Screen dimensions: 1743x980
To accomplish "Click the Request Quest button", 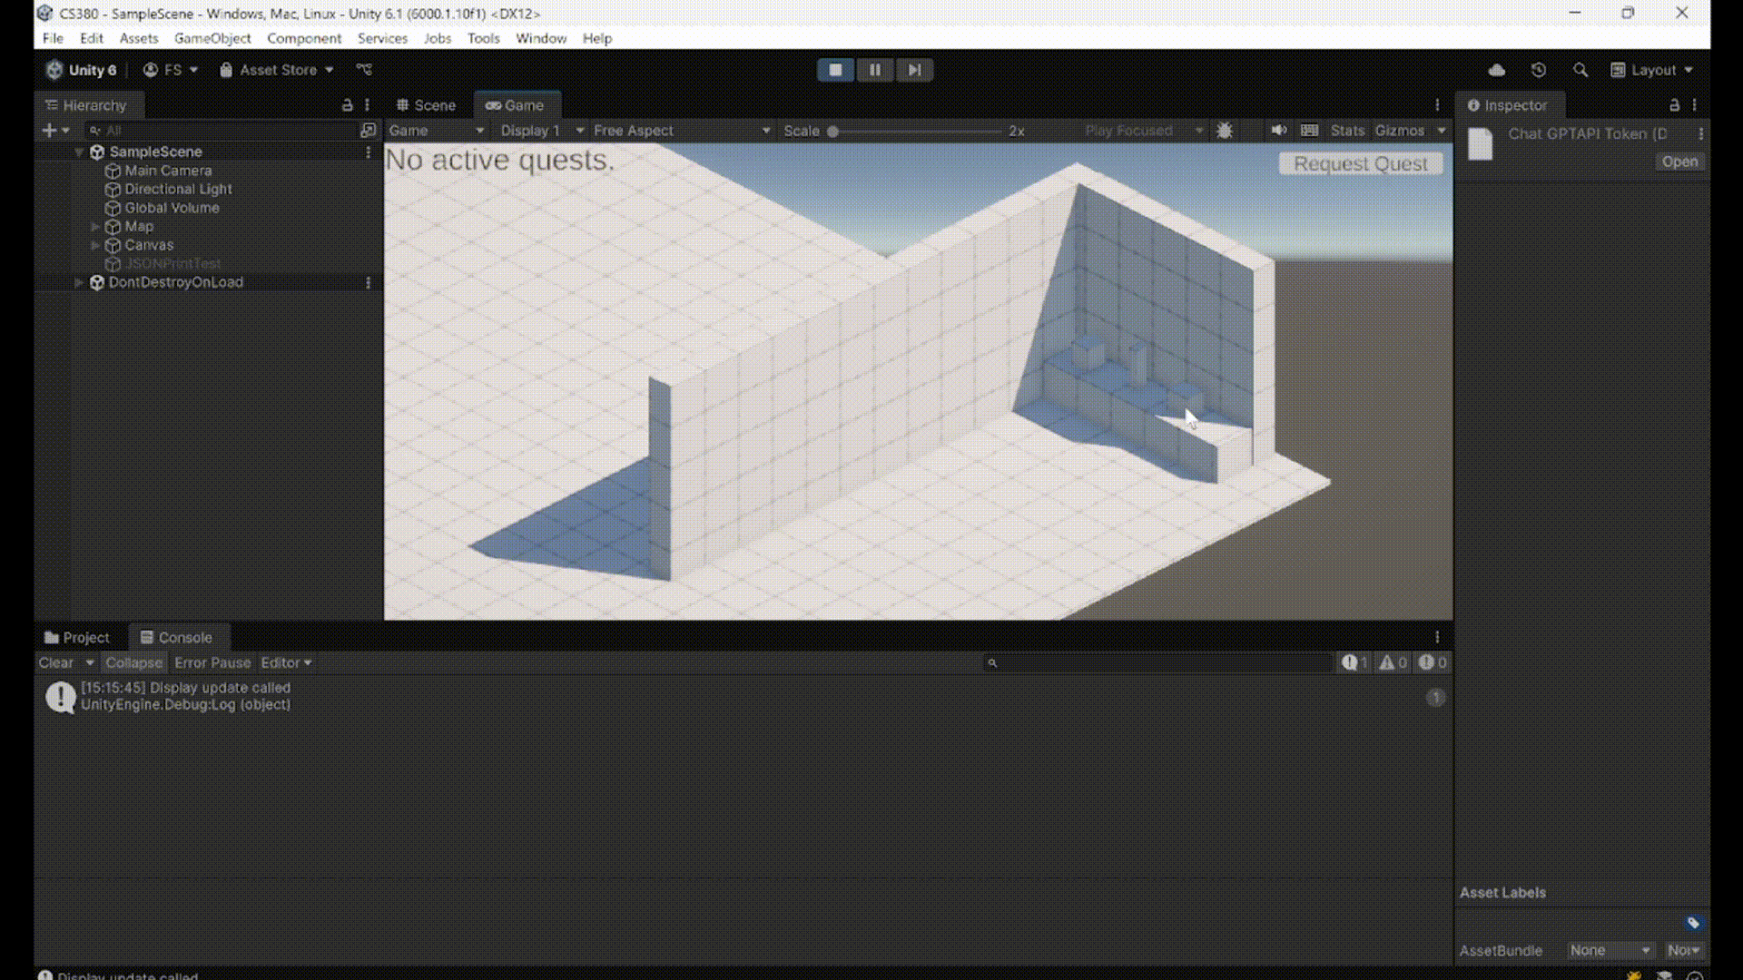I will click(1360, 163).
